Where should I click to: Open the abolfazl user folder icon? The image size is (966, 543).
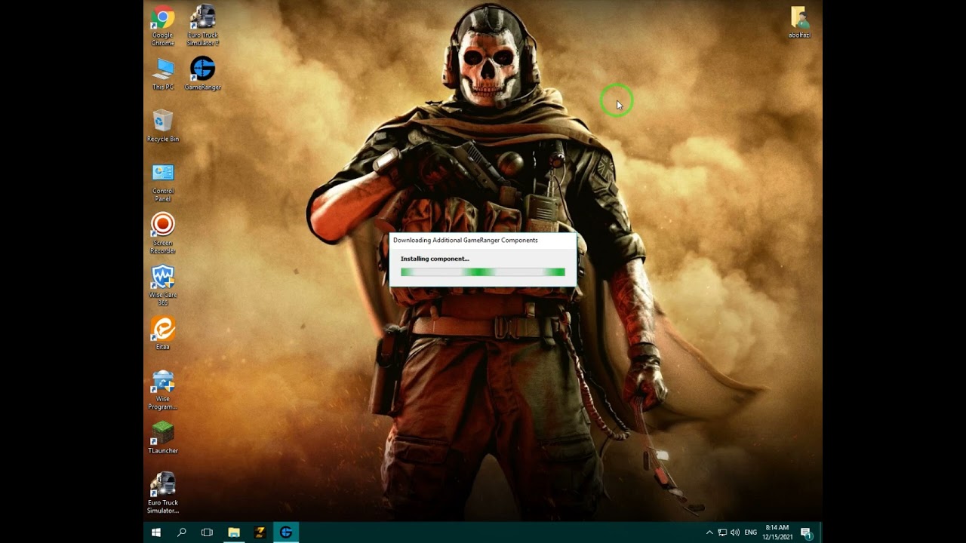pyautogui.click(x=799, y=22)
